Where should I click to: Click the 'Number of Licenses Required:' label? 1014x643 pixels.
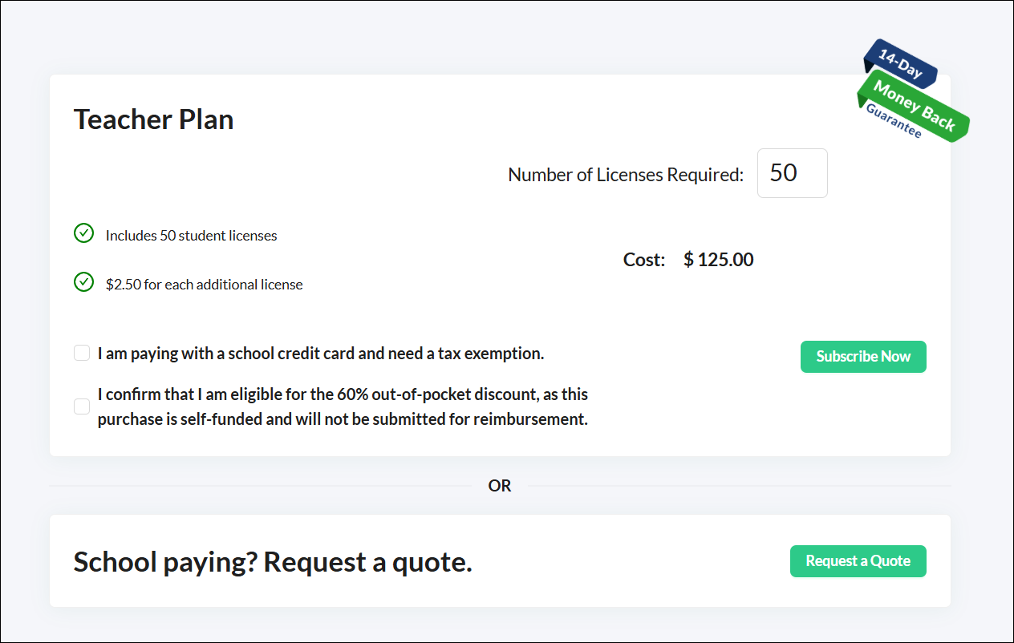pos(626,175)
